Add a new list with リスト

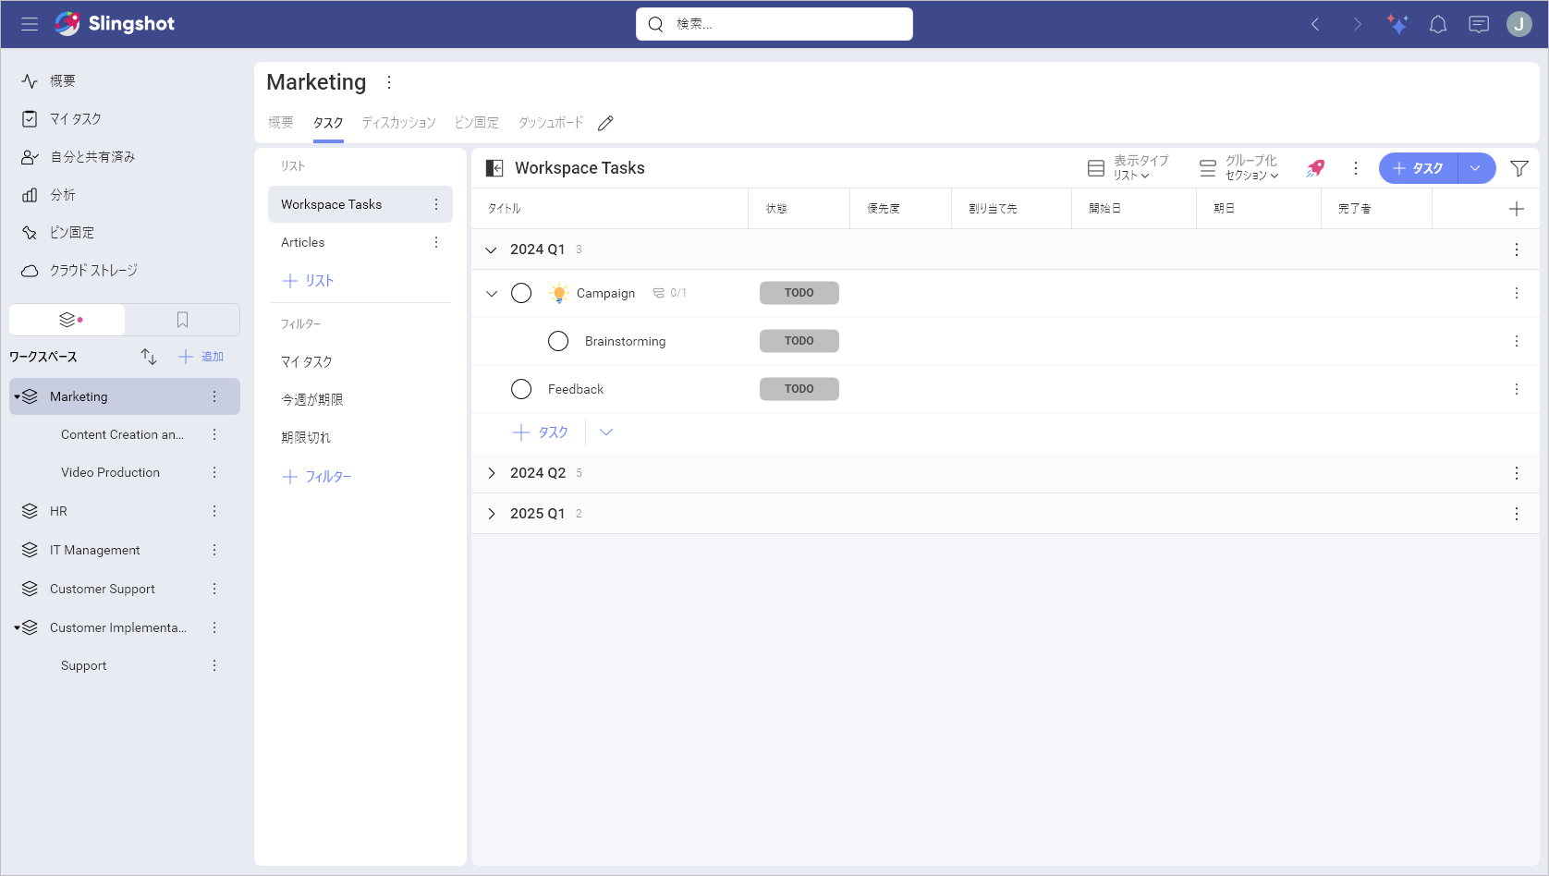(308, 281)
